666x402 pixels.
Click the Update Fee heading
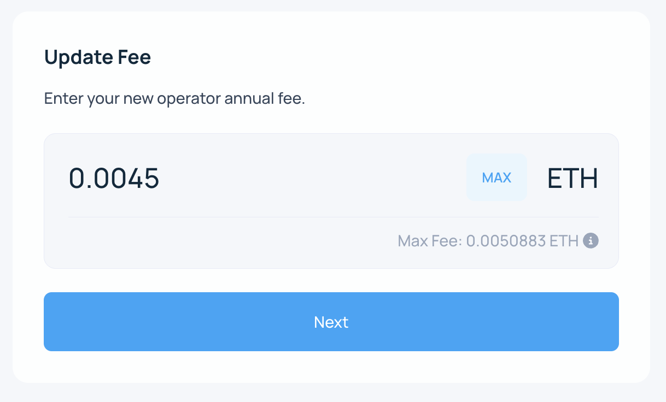(97, 57)
